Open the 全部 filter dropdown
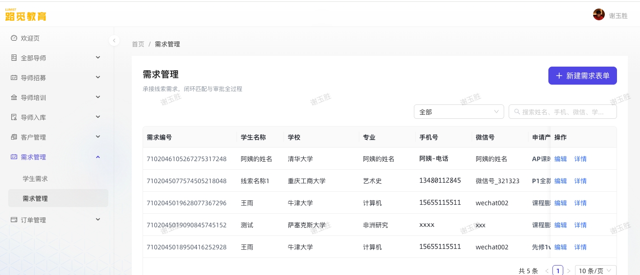640x275 pixels. tap(459, 112)
